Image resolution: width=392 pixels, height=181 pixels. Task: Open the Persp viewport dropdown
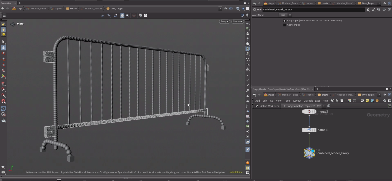pos(224,22)
